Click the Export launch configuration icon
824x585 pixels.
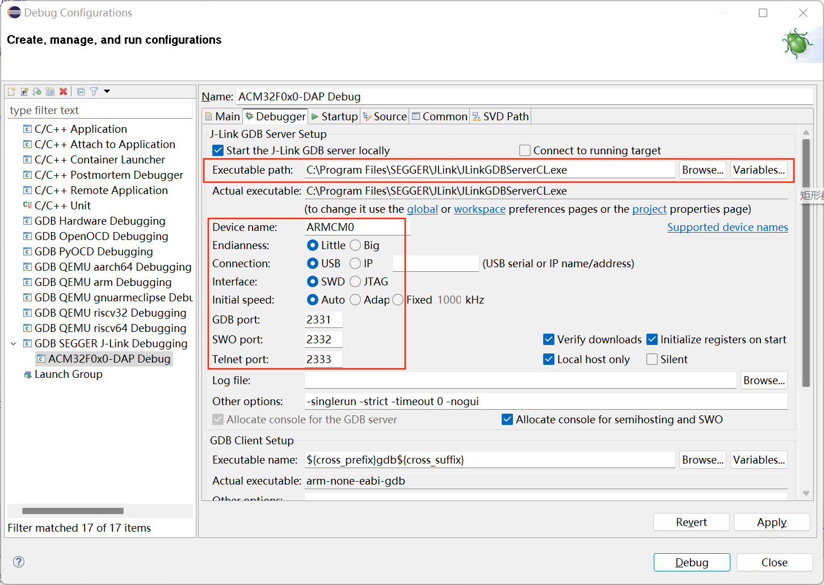37,91
